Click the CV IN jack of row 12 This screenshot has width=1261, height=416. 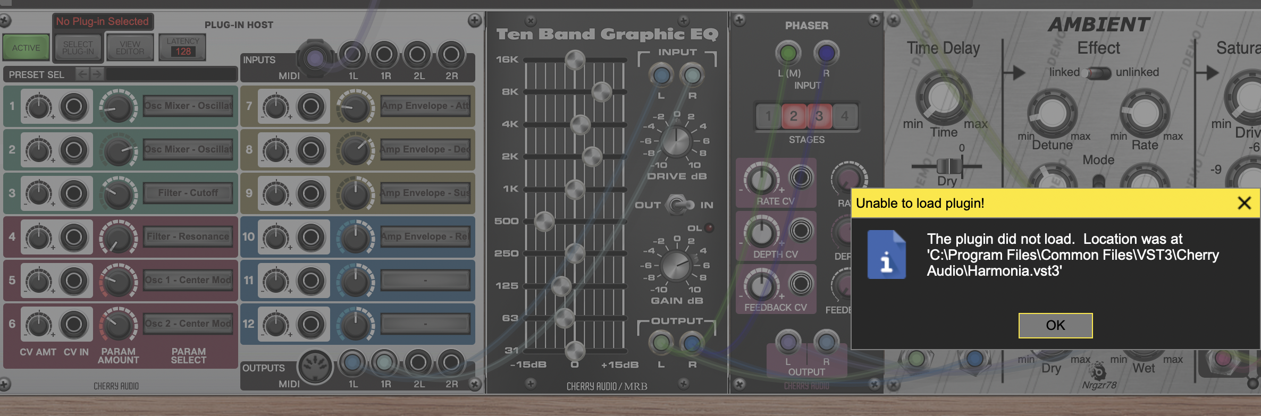click(x=311, y=324)
